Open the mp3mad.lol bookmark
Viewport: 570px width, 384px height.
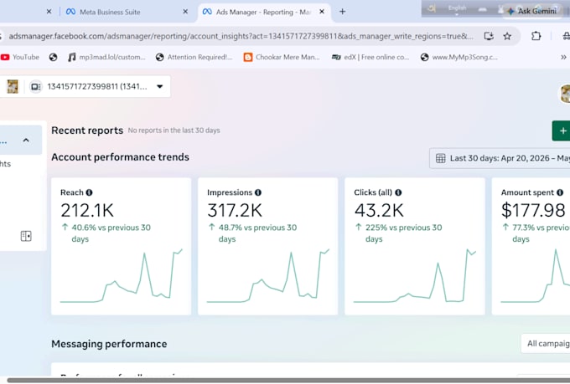pyautogui.click(x=106, y=57)
